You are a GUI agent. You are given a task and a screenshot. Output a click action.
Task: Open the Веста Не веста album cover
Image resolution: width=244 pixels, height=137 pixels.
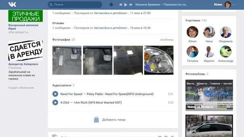(209, 95)
